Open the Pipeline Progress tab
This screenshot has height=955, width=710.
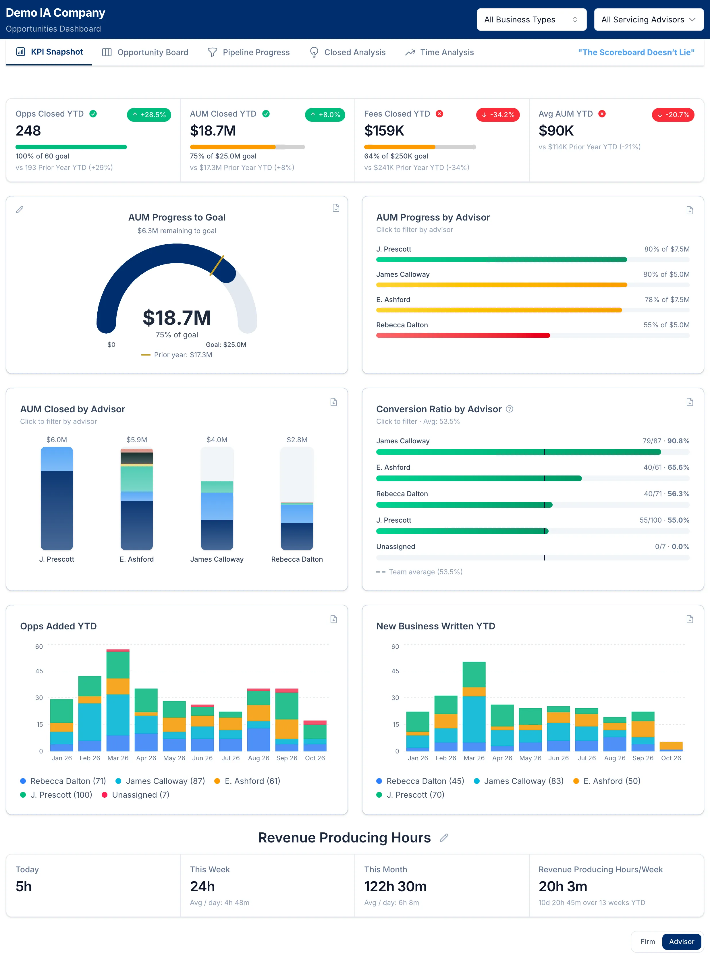tap(248, 53)
